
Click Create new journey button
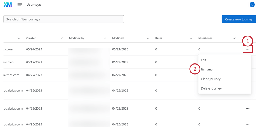pos(239,19)
